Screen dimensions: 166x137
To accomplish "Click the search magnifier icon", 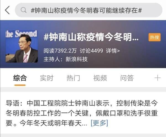I will (24, 10).
